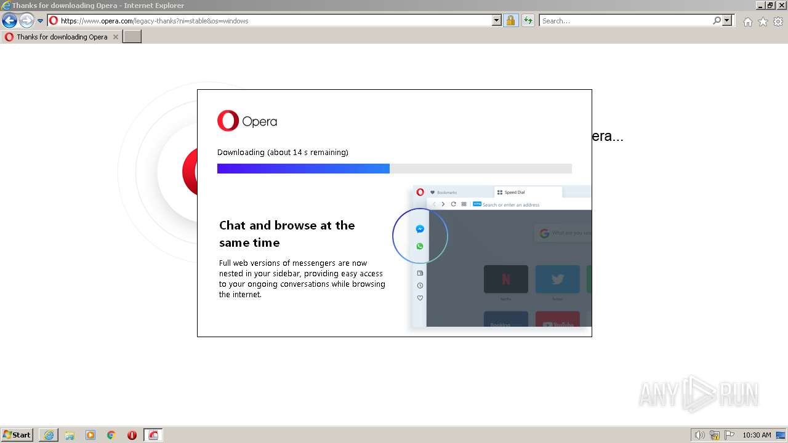This screenshot has height=443, width=788.
Task: Click the Opera menu icon in browser preview
Action: [420, 192]
